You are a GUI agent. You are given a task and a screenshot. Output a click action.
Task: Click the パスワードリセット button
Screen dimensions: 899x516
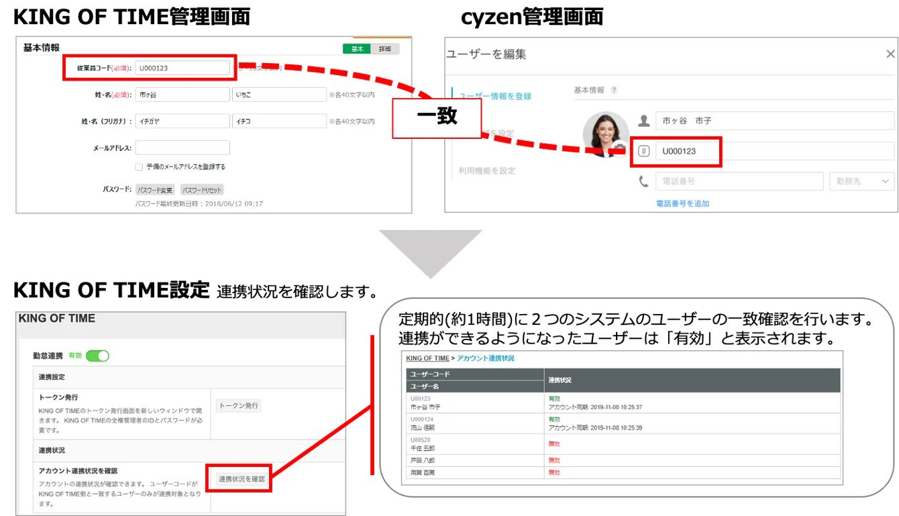tap(202, 190)
